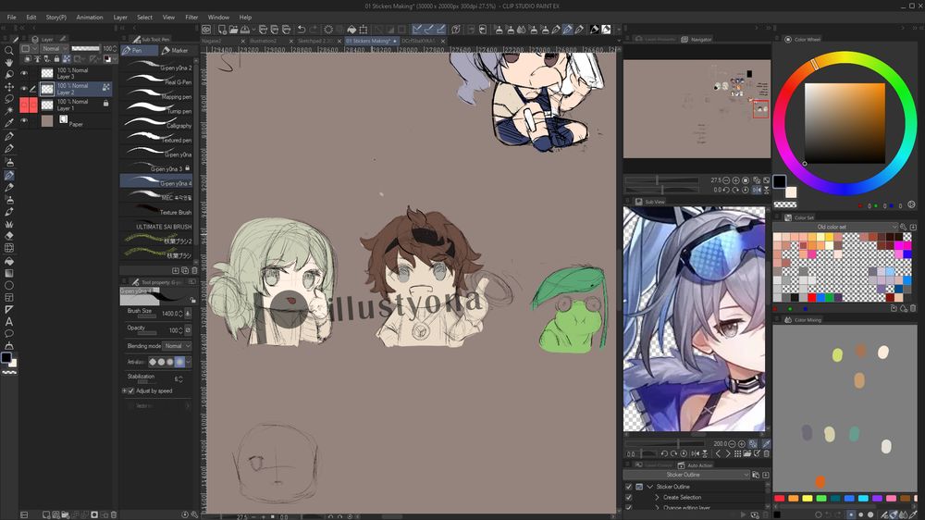Viewport: 925px width, 520px height.
Task: Open the tool property Blending mode dropdown
Action: [x=178, y=346]
